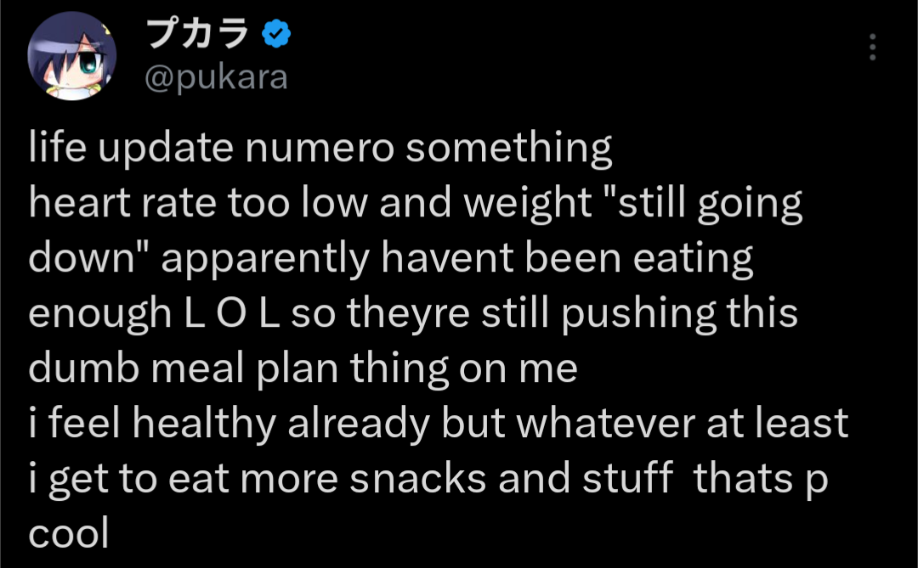Click the word "enough" starting the fourth line
Screen dimensions: 918x568
pos(99,315)
